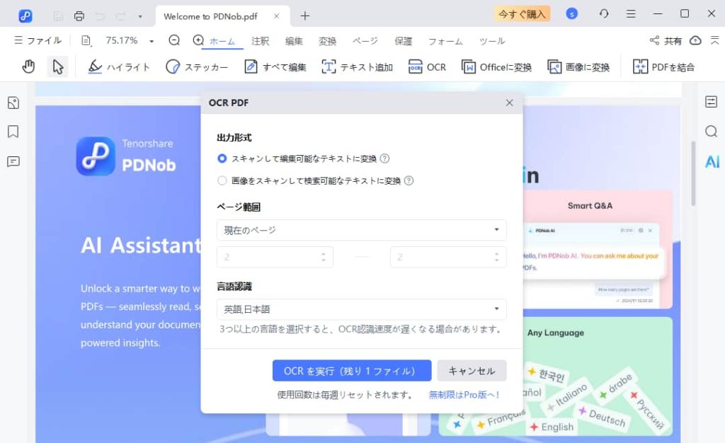Viewport: 725px width, 443px height.
Task: Open the bookmarks sidebar panel
Action: pyautogui.click(x=13, y=132)
